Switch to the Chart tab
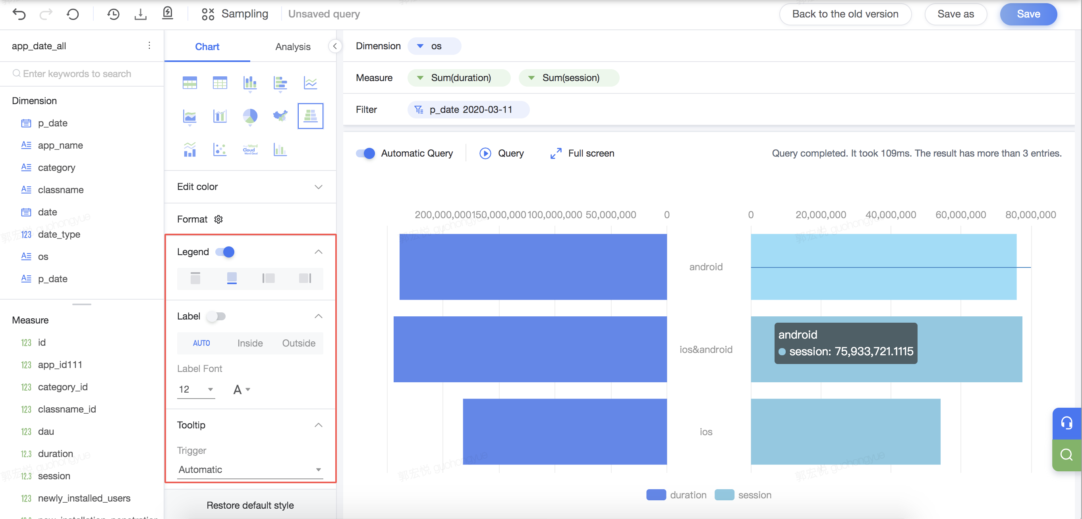 click(207, 46)
